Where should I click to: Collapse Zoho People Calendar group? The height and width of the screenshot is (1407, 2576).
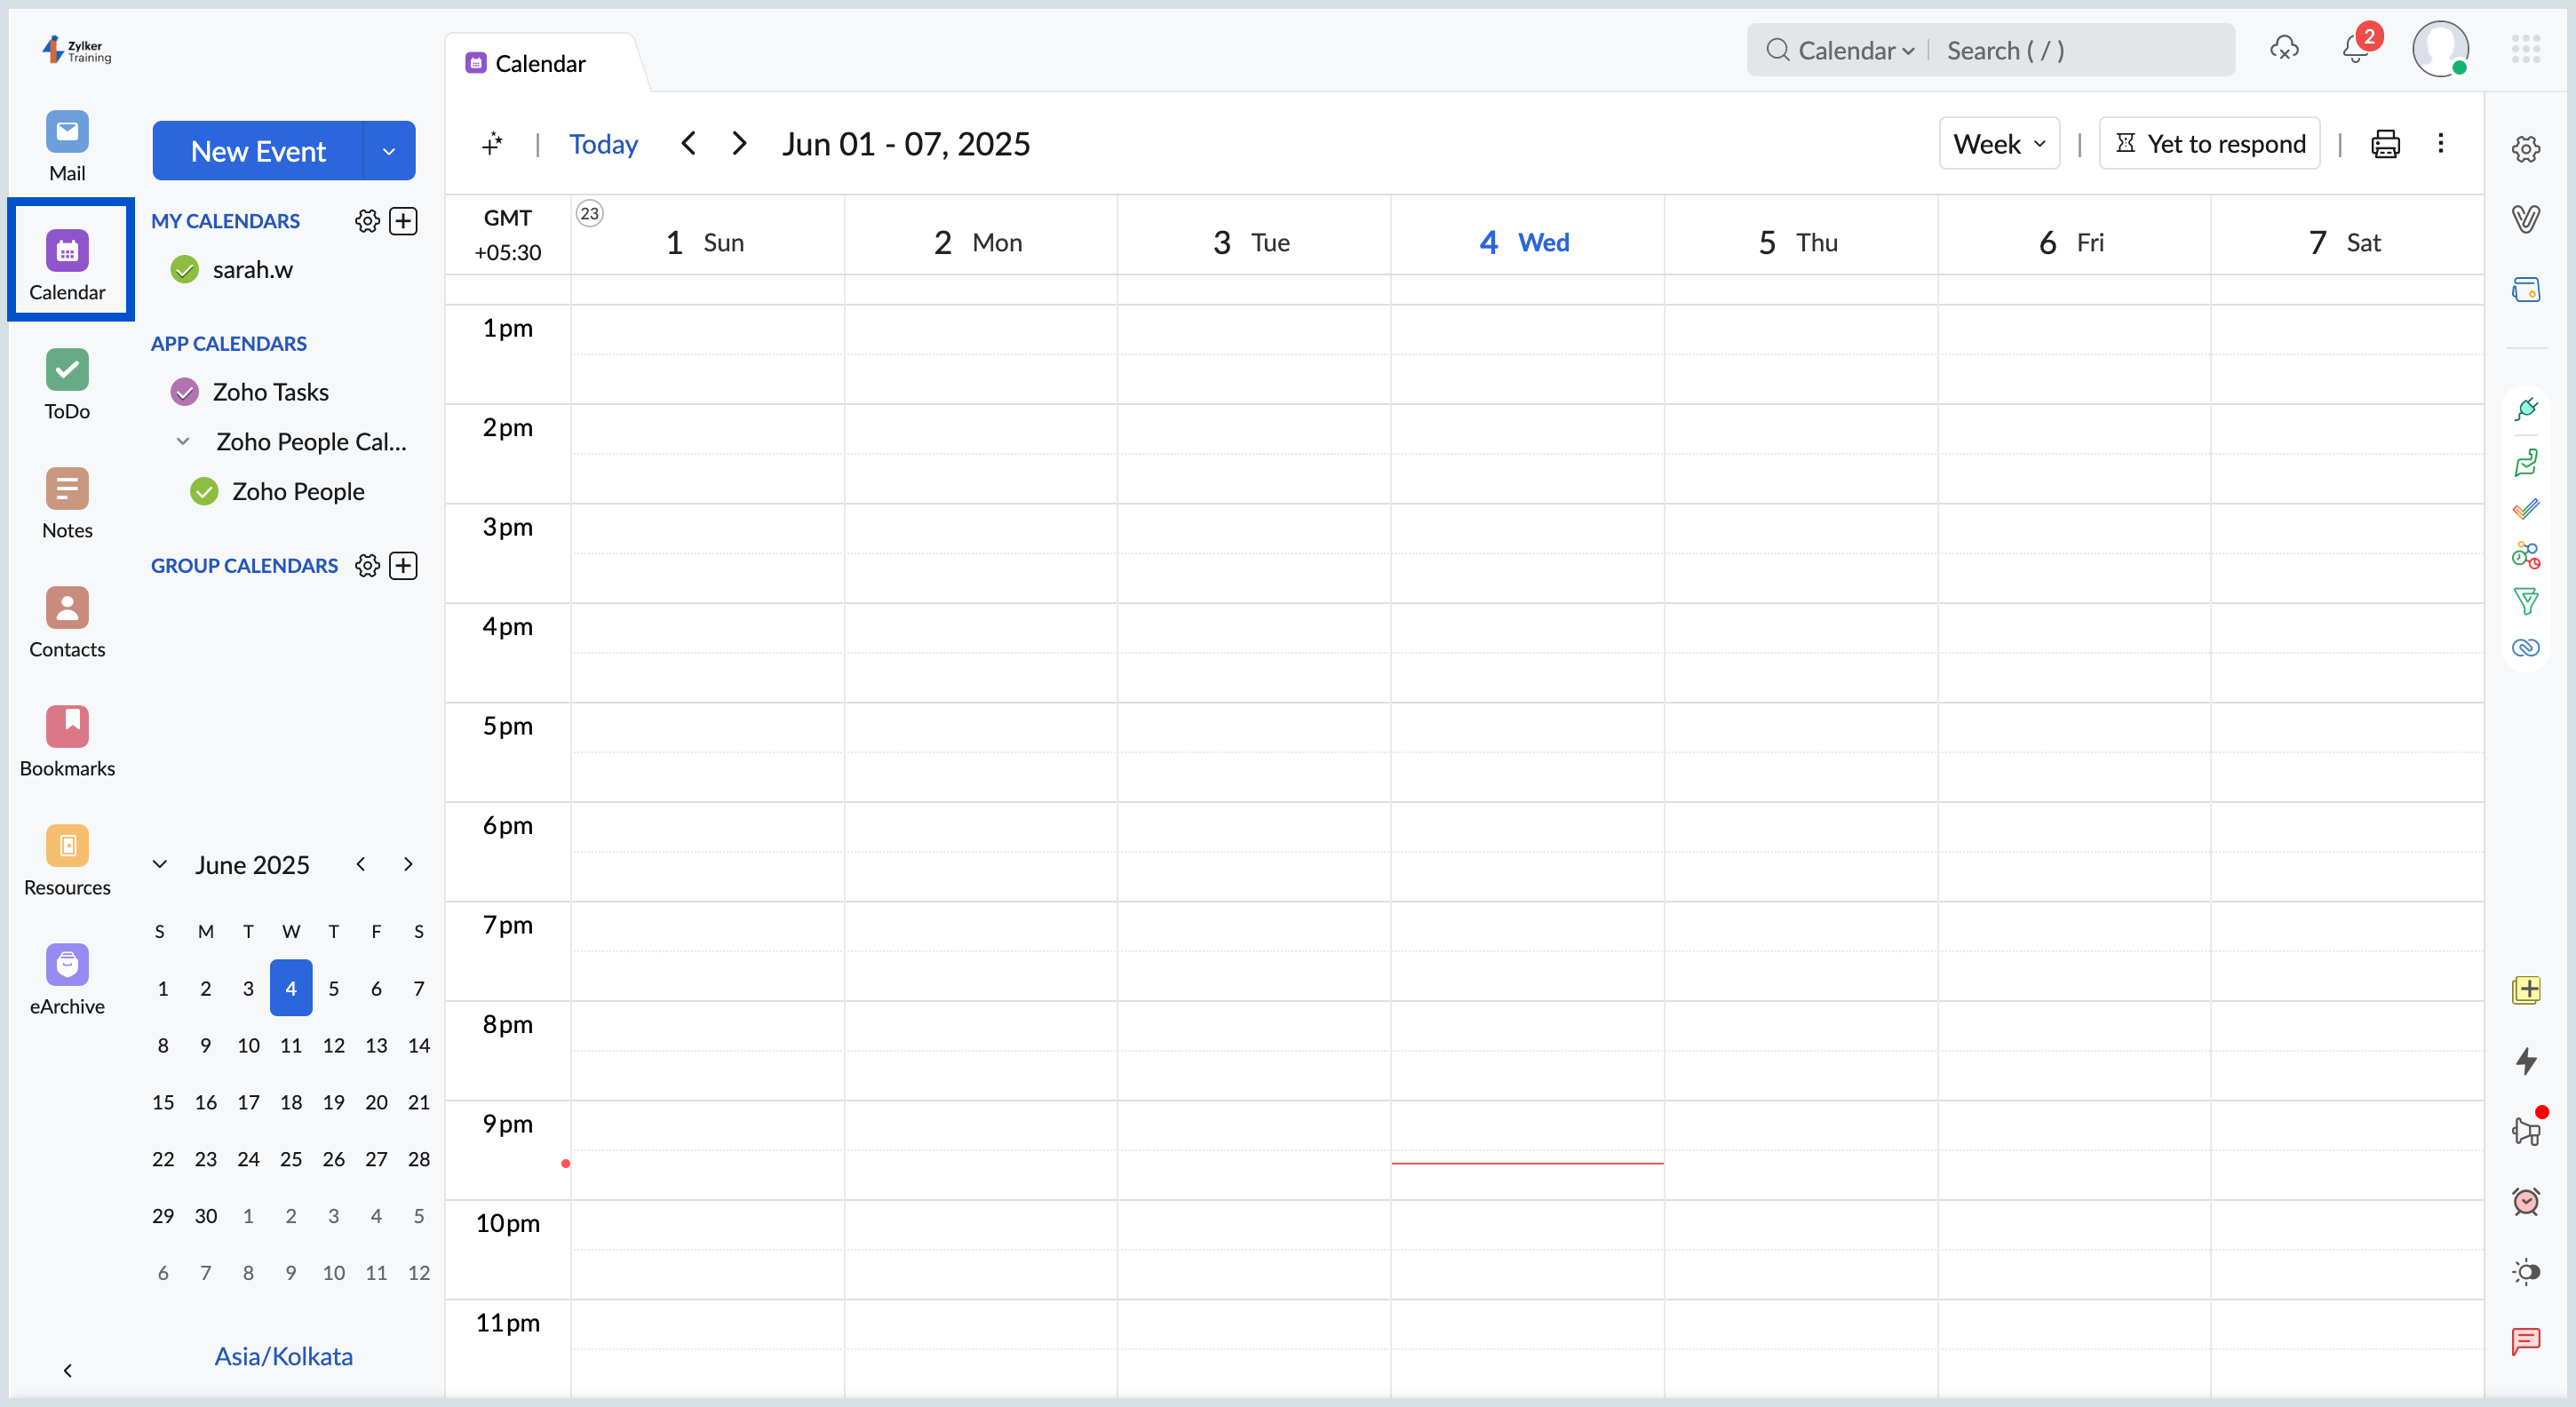[x=183, y=441]
